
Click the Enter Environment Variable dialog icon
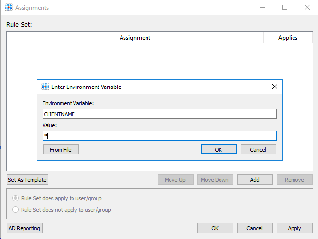tap(45, 87)
